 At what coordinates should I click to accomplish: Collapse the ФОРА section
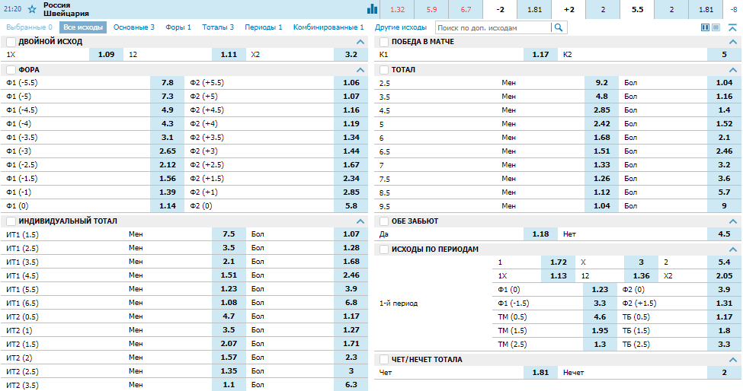coord(360,69)
